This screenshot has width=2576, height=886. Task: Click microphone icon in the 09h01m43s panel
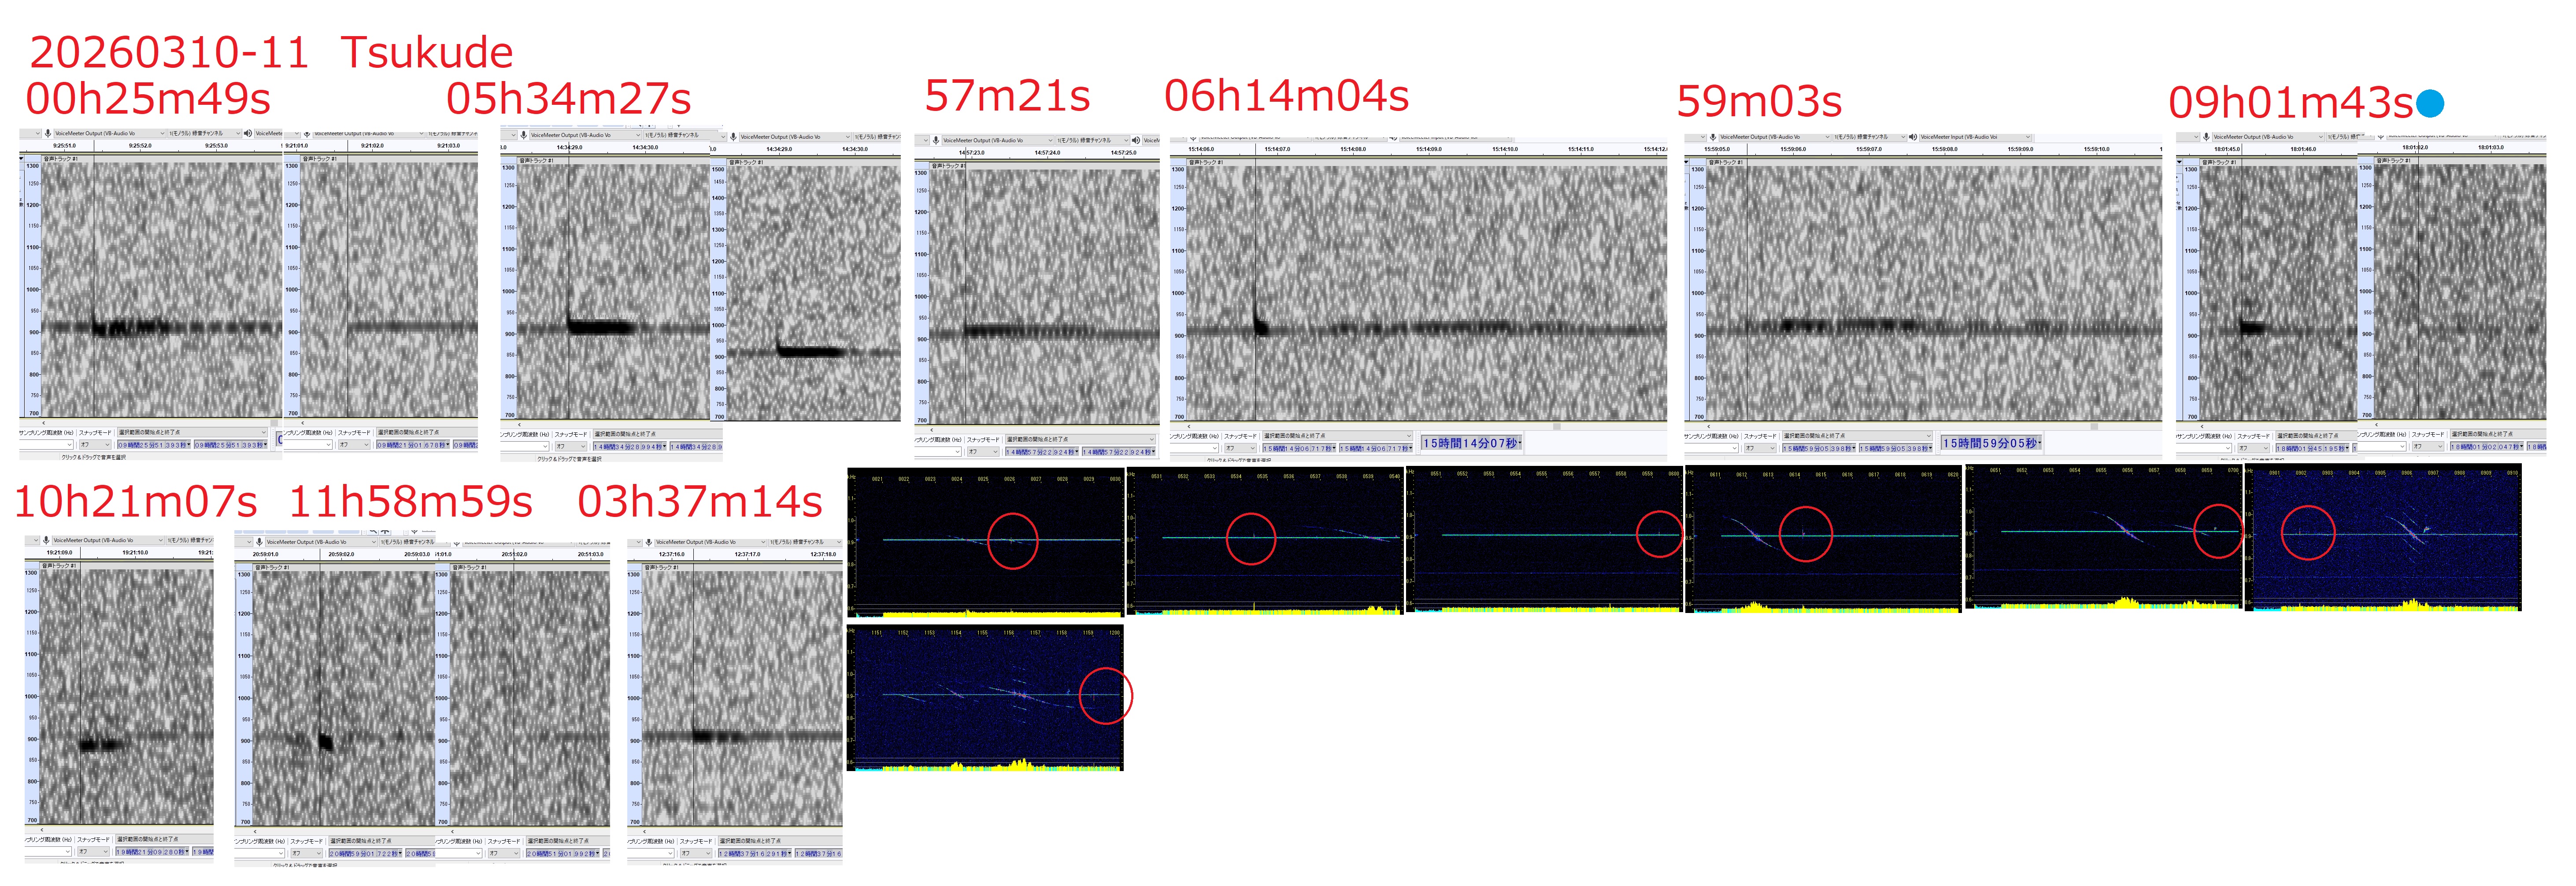pyautogui.click(x=2206, y=137)
